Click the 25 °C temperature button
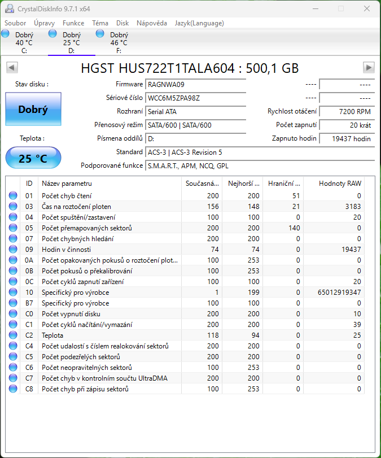 pyautogui.click(x=33, y=158)
